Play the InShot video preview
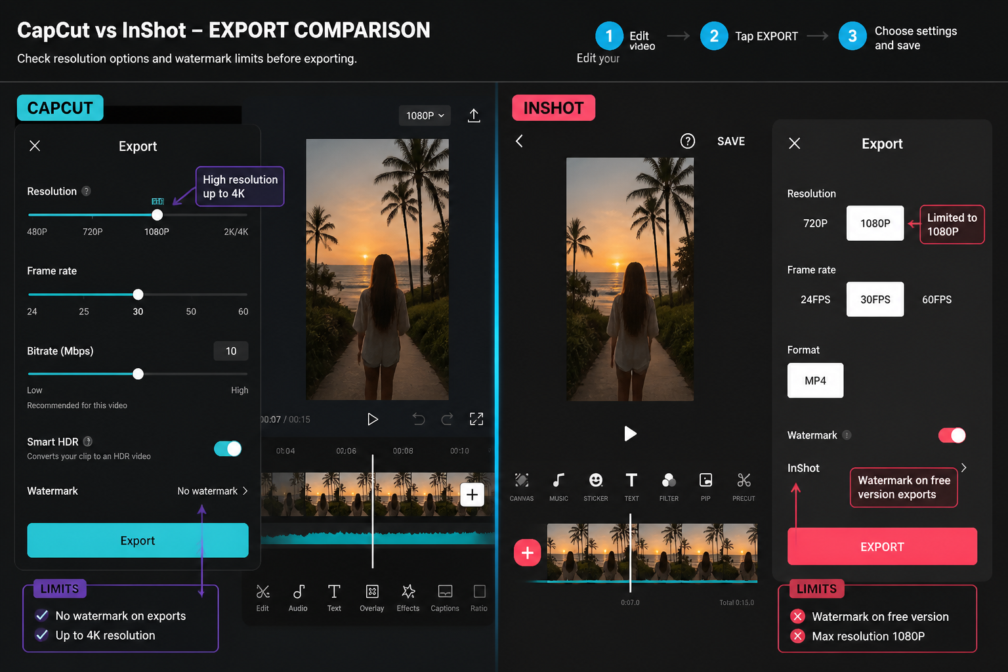Image resolution: width=1008 pixels, height=672 pixels. (x=630, y=433)
